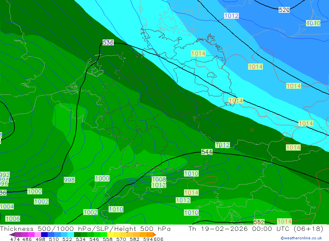
Task: Click the legend value 582
Action: (134, 239)
